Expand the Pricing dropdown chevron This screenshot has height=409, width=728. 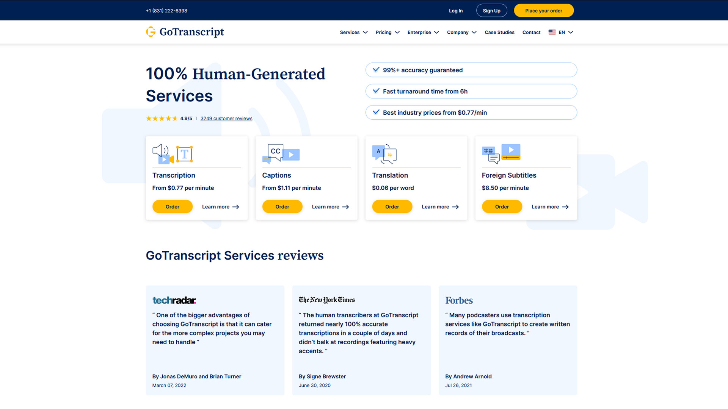pyautogui.click(x=397, y=33)
